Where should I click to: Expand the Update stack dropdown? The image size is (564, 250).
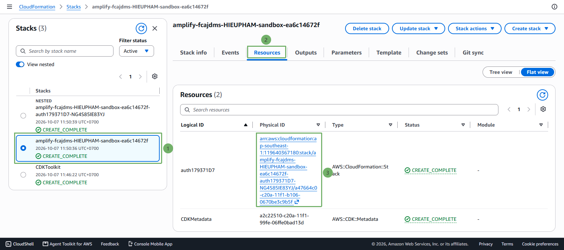pos(418,28)
